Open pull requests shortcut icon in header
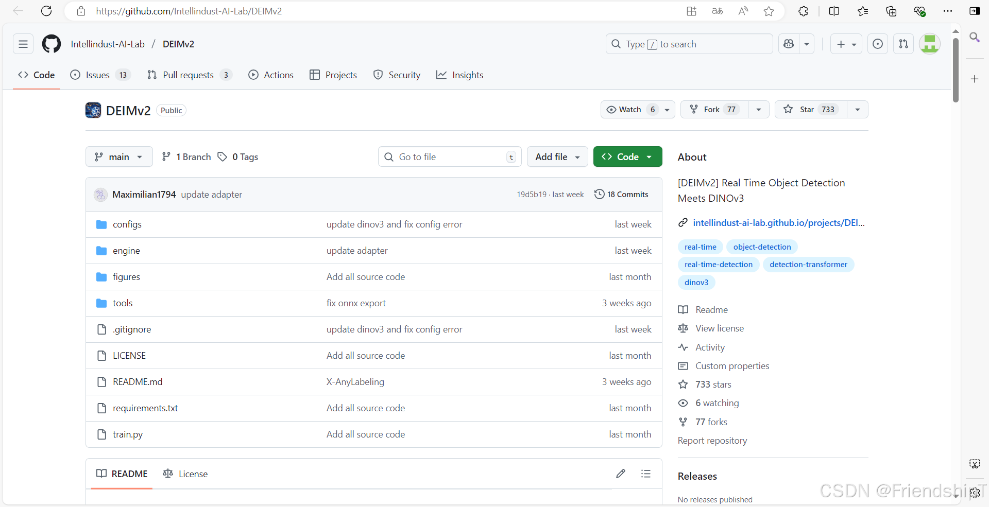Screen dimensions: 989x507 coord(903,44)
